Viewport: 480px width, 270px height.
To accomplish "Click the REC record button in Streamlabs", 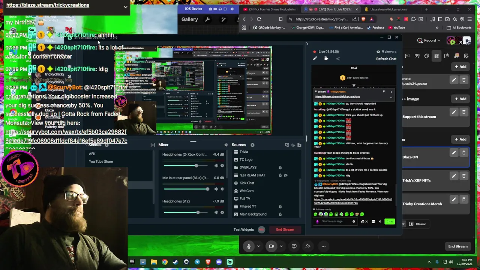I will click(261, 229).
